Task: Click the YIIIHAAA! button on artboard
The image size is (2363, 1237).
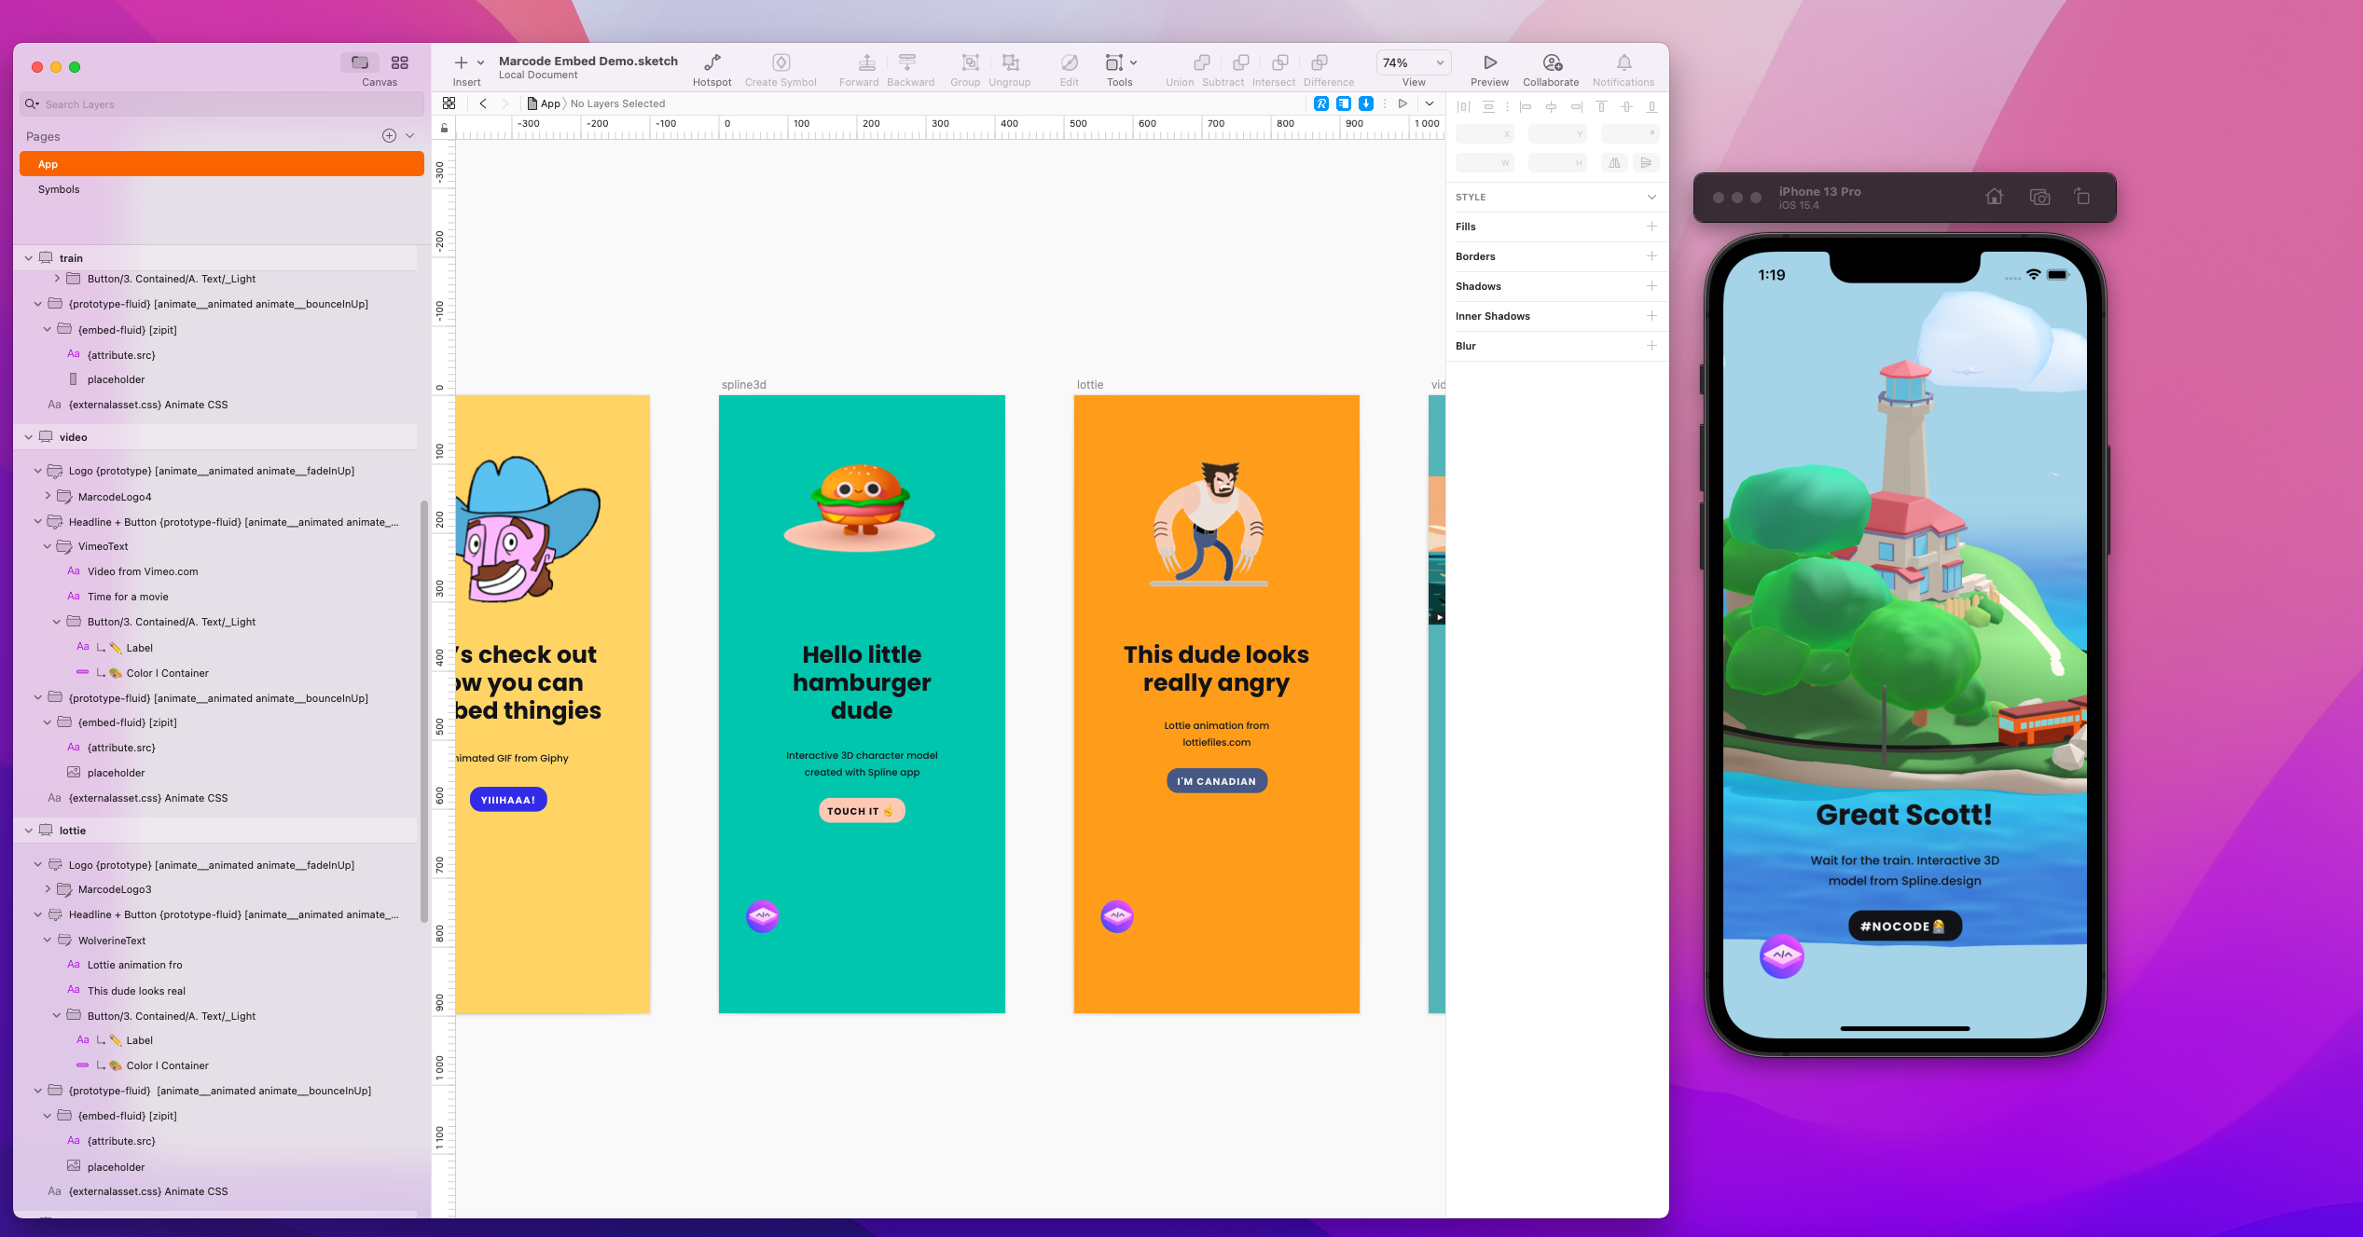Action: (508, 800)
